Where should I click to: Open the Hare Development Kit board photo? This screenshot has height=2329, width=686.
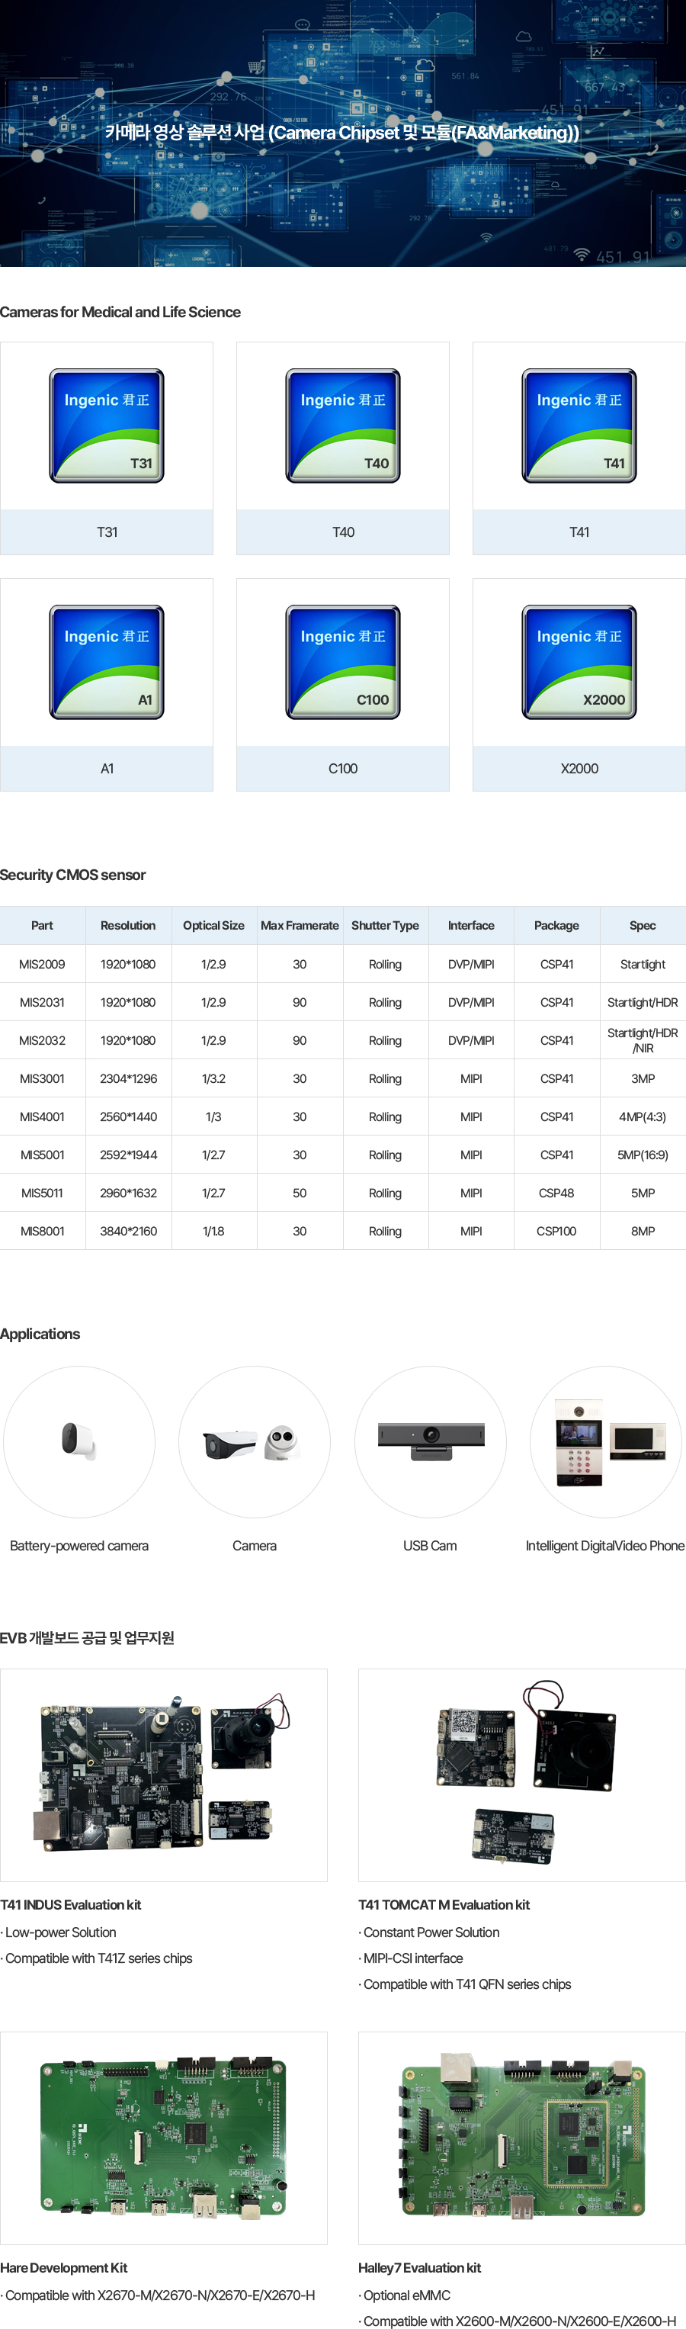164,2138
